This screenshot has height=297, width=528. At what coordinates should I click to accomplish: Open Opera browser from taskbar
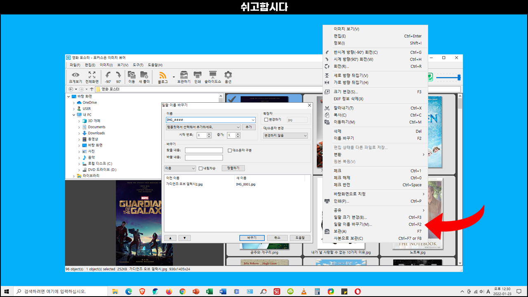358,291
